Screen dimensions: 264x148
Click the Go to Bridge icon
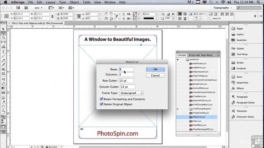tap(26, 8)
